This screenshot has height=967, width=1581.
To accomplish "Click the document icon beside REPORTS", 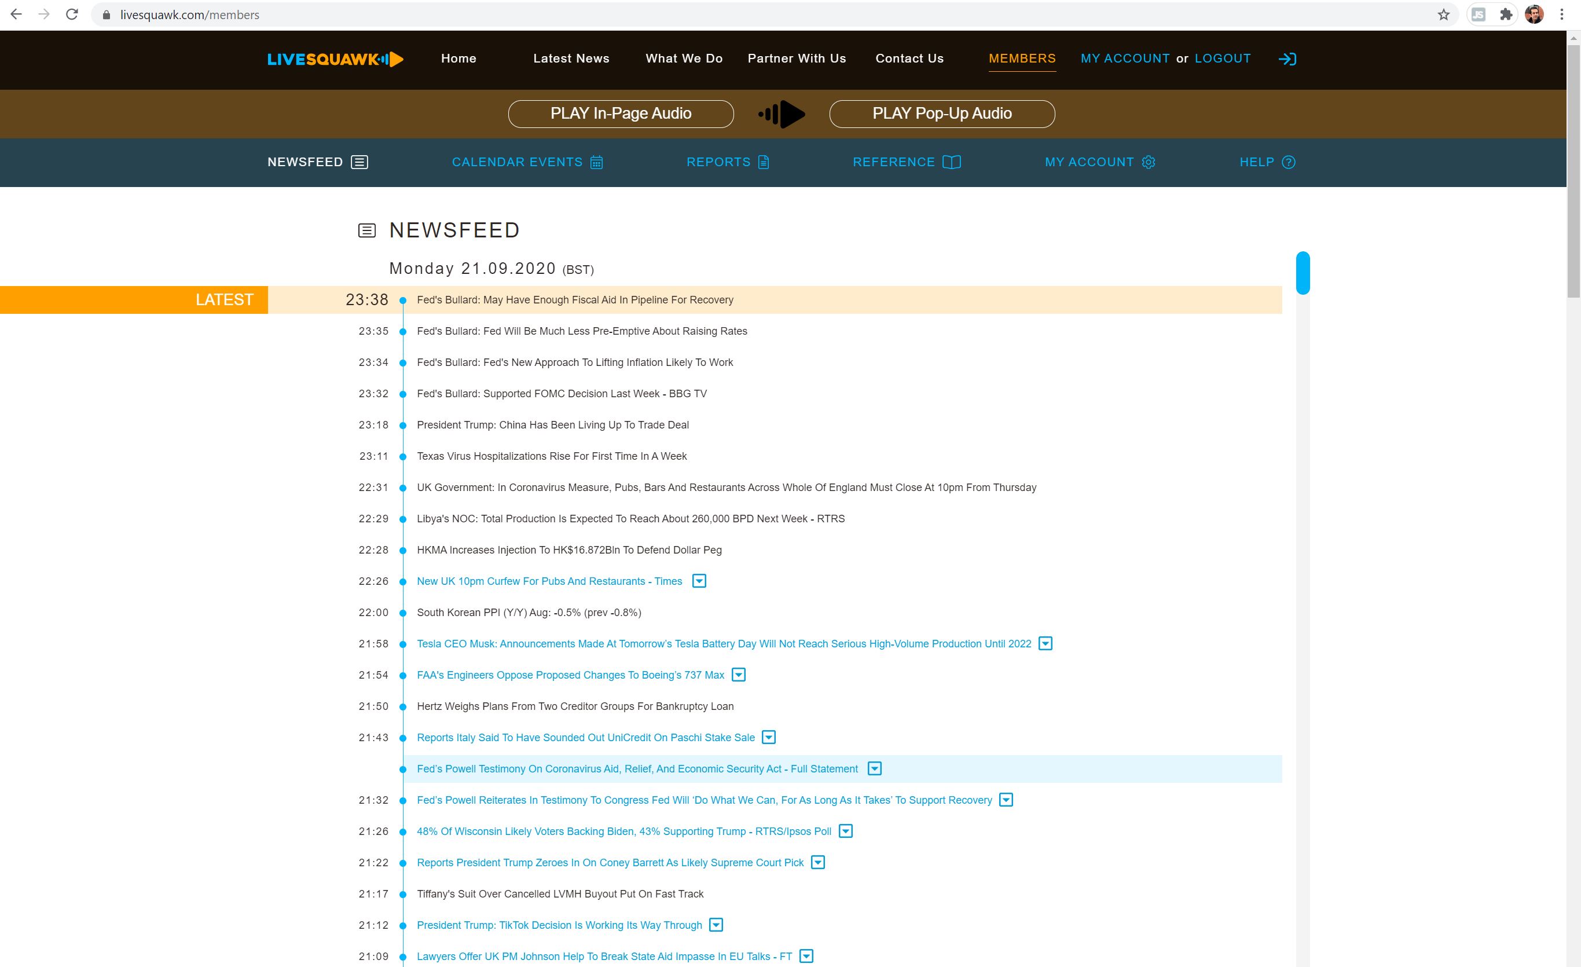I will point(764,162).
